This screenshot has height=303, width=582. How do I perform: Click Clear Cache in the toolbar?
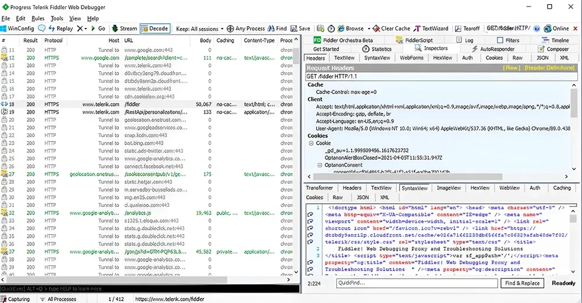coord(391,28)
